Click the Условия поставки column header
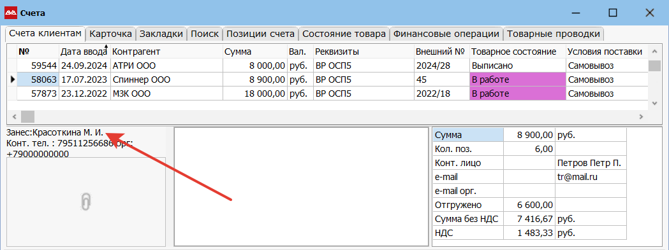Viewport: 669px width, 250px height. point(607,52)
